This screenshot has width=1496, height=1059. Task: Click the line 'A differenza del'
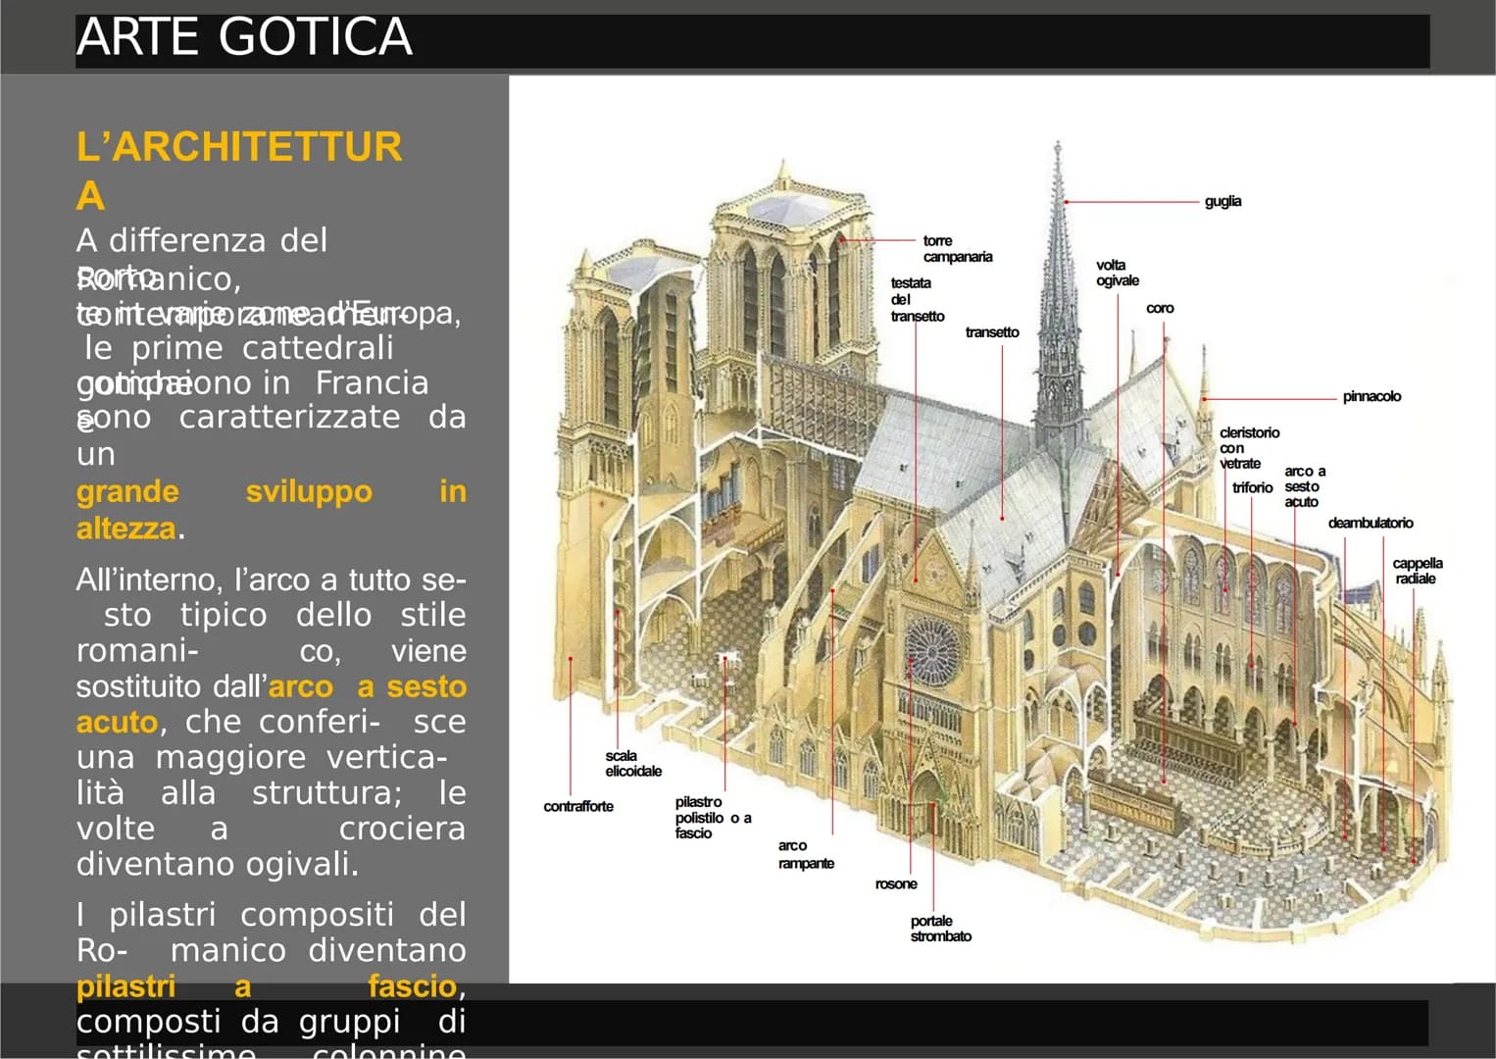tap(202, 240)
